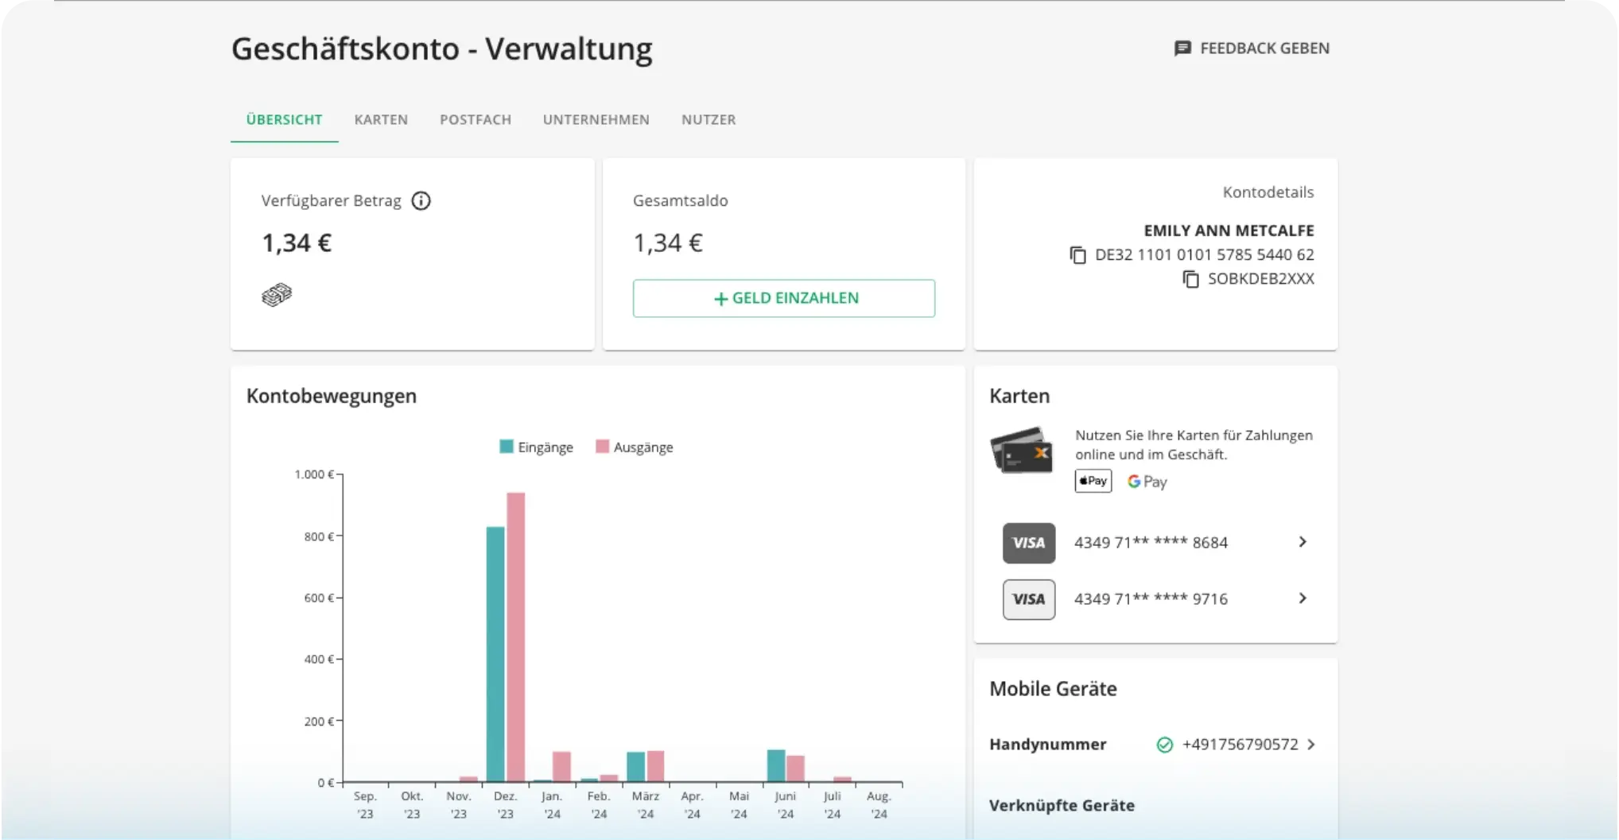Image resolution: width=1619 pixels, height=840 pixels.
Task: Click the Google Pay icon
Action: tap(1146, 481)
